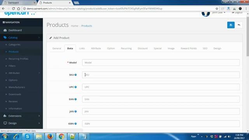Open the Attribute tab

coord(96,48)
